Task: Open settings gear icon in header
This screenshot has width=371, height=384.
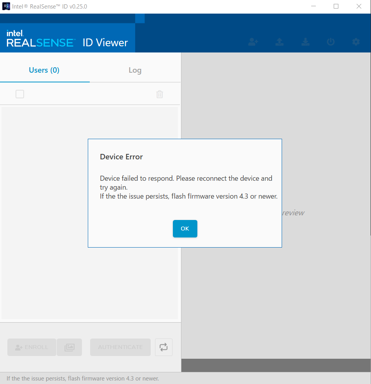Action: pos(356,42)
